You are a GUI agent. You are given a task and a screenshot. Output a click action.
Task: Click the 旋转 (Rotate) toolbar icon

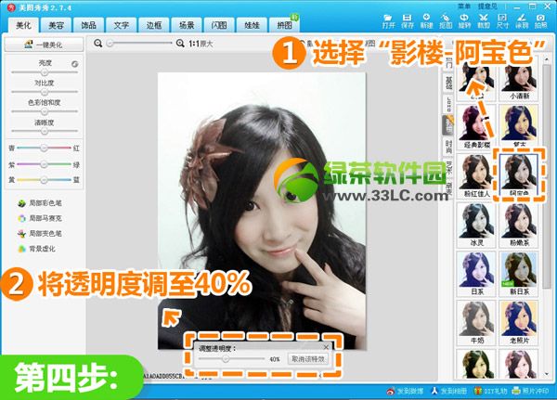tap(464, 21)
